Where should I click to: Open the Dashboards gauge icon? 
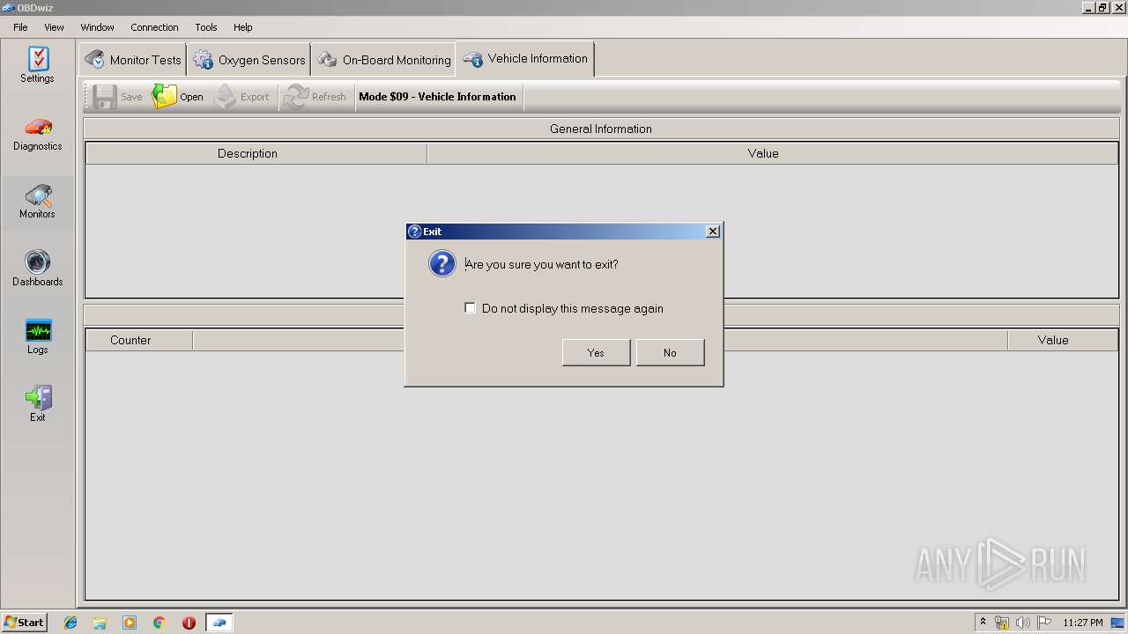tap(38, 269)
